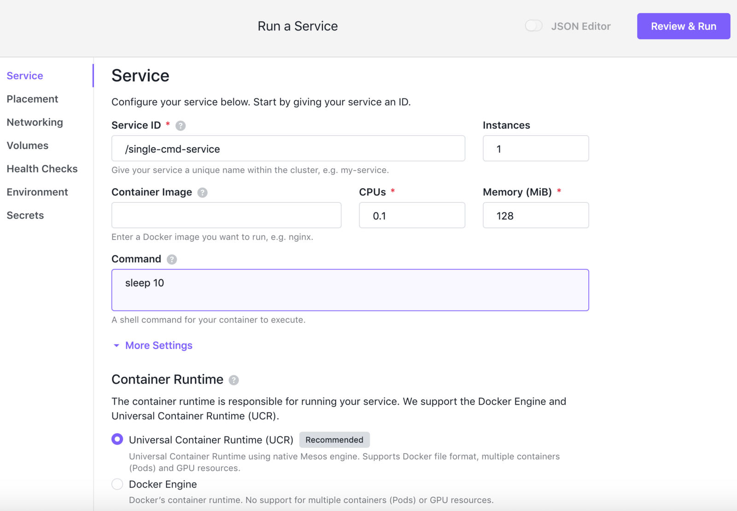The image size is (737, 511).
Task: Open the Placement section in sidebar
Action: pyautogui.click(x=32, y=99)
